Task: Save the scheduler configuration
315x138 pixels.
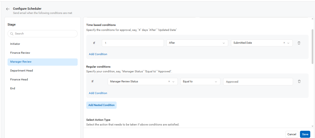Action: pyautogui.click(x=305, y=134)
